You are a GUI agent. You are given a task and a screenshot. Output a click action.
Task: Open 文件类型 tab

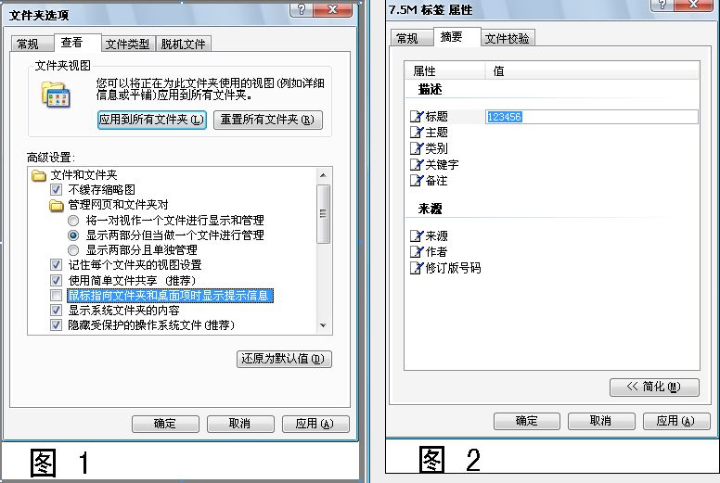coord(128,44)
